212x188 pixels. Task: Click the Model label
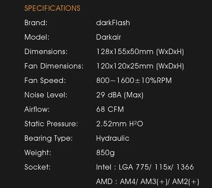[37, 37]
